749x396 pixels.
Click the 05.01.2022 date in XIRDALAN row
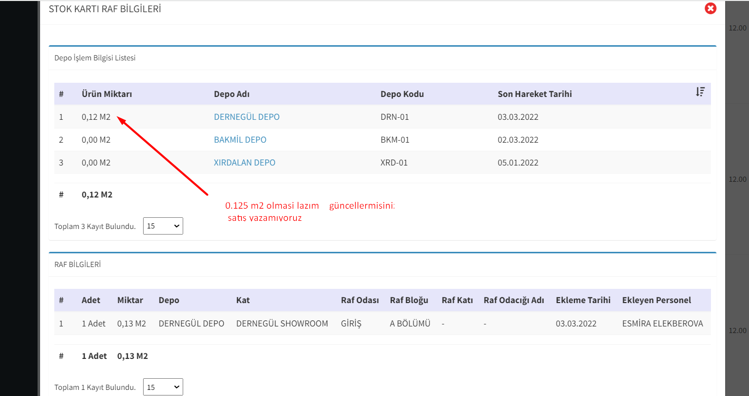[x=518, y=162]
